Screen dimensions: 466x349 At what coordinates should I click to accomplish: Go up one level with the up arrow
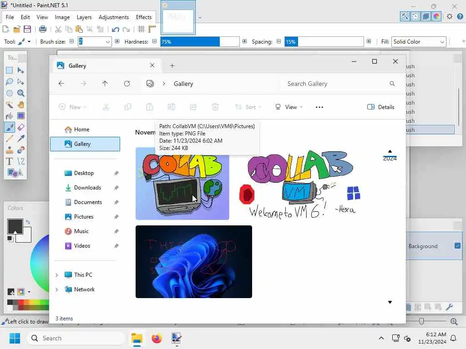pos(105,84)
